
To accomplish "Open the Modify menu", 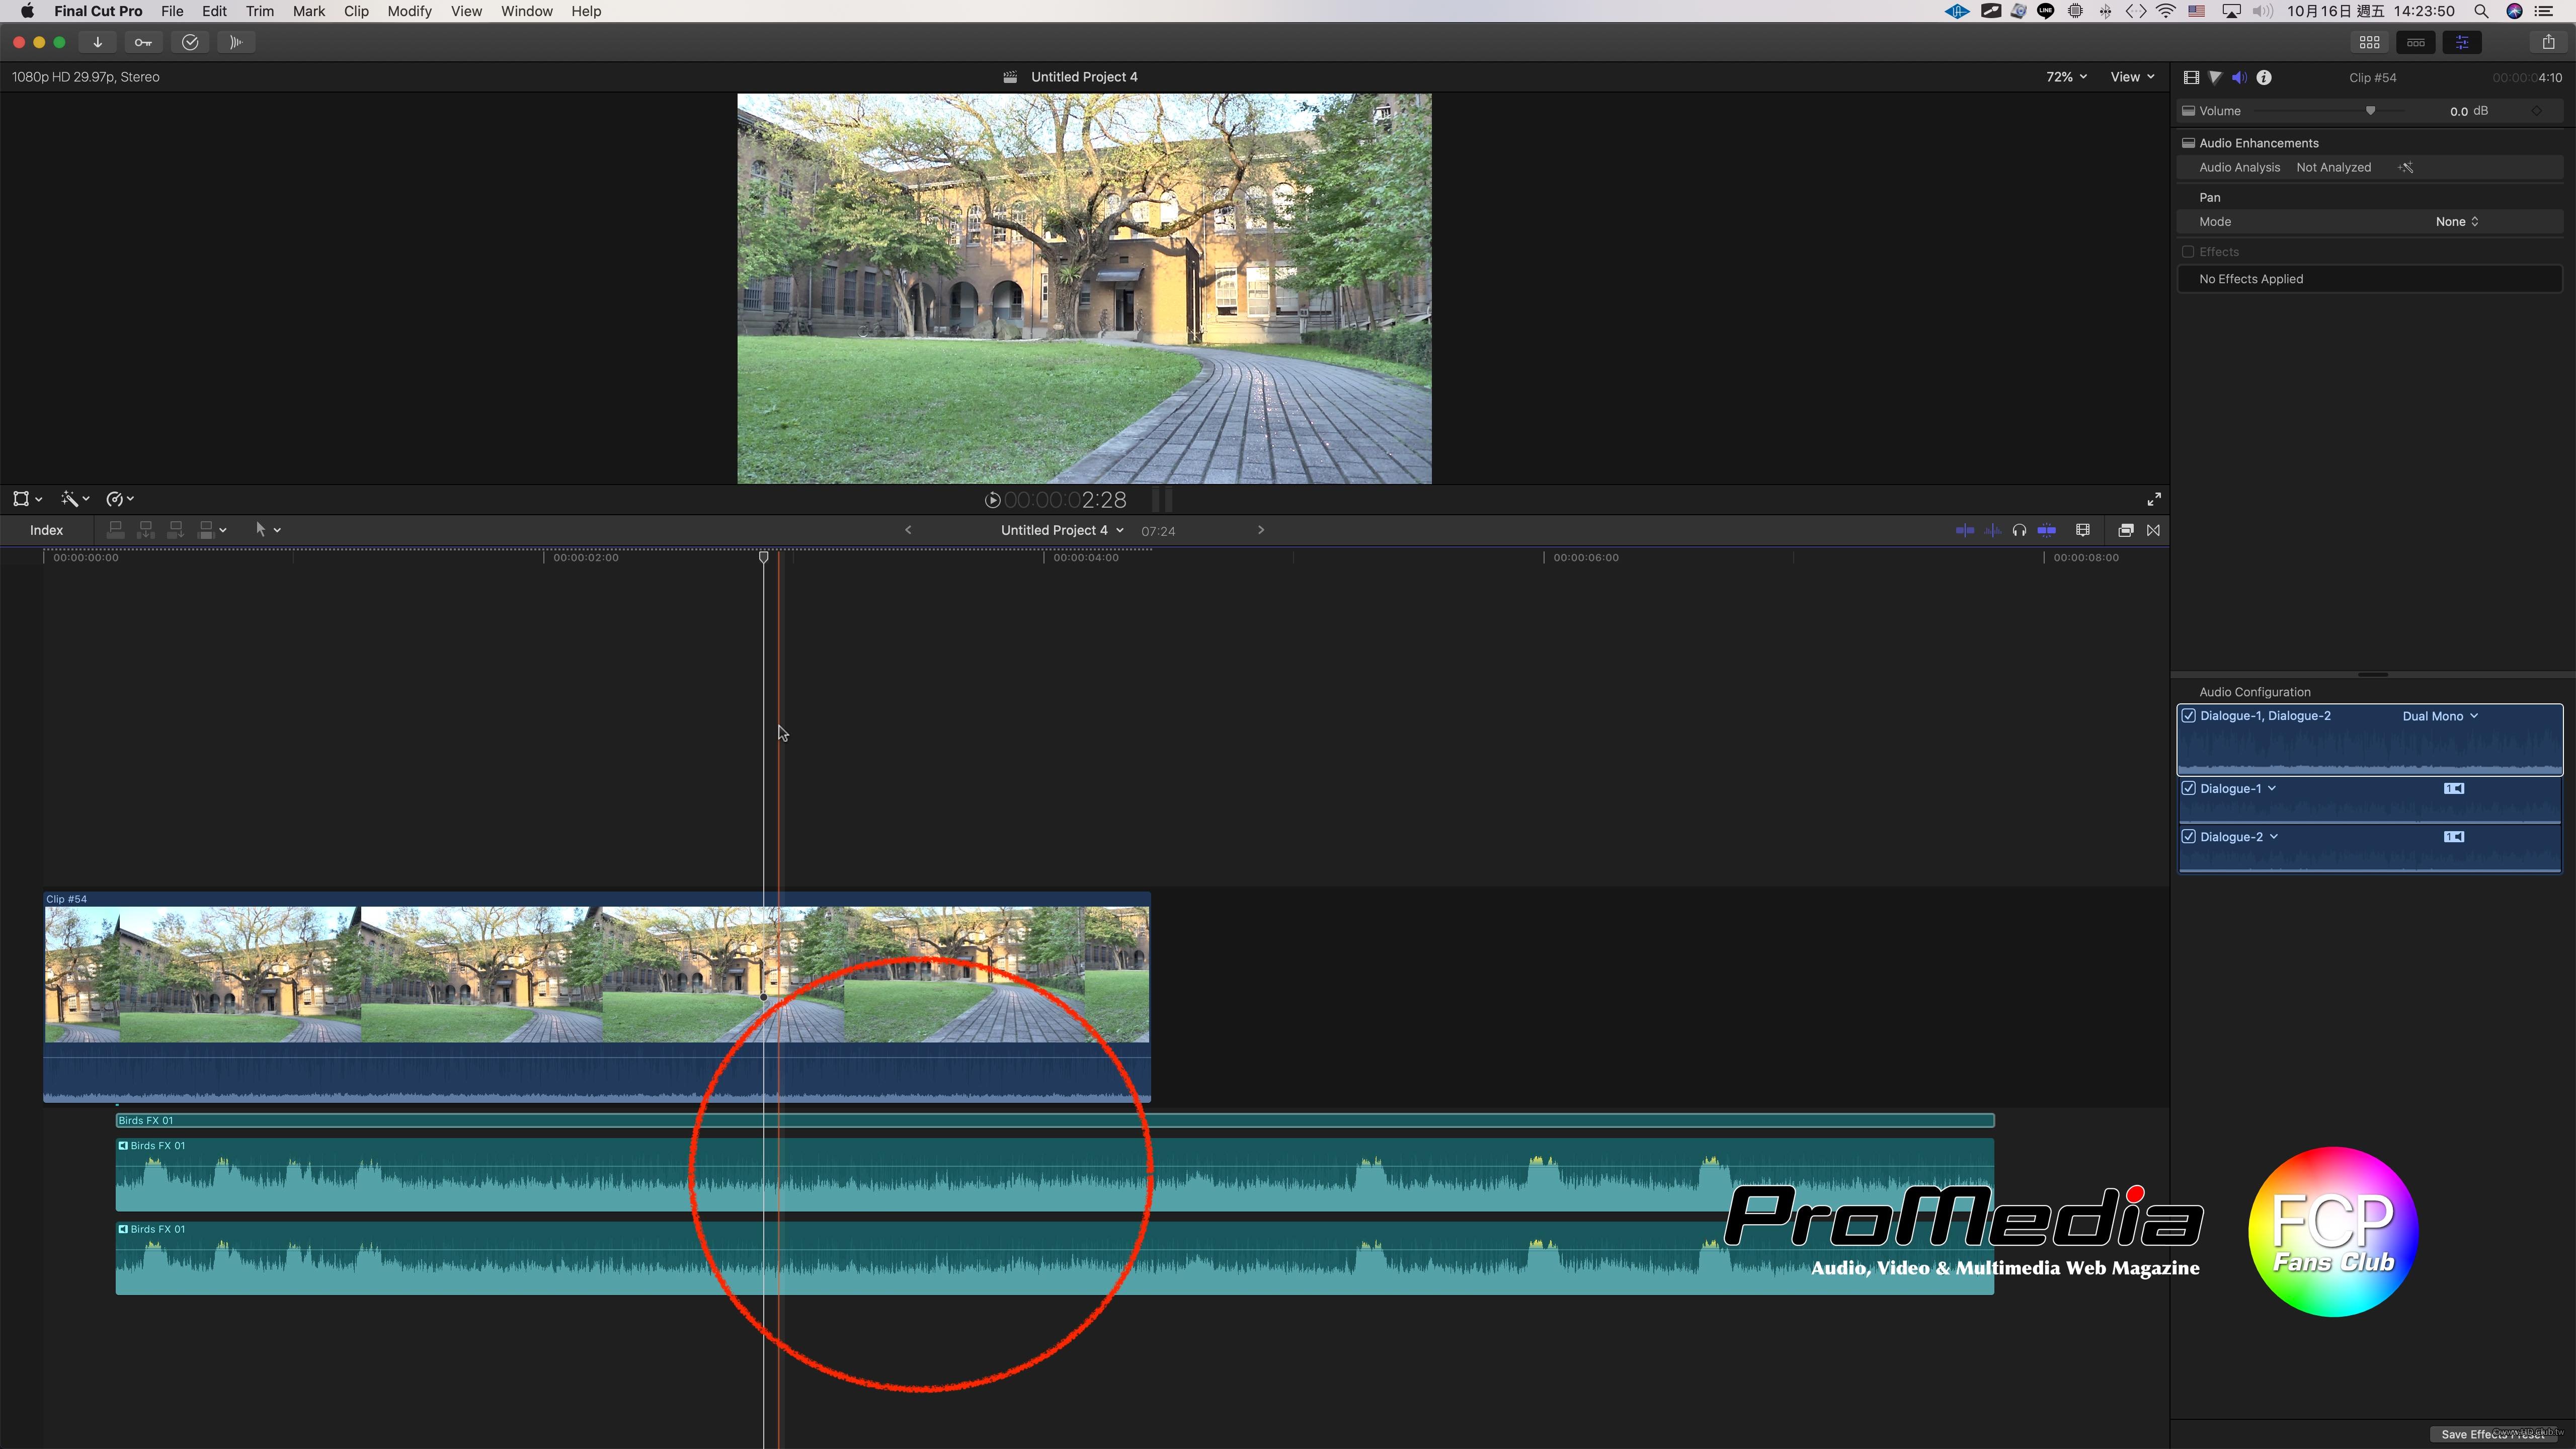I will pos(409,11).
